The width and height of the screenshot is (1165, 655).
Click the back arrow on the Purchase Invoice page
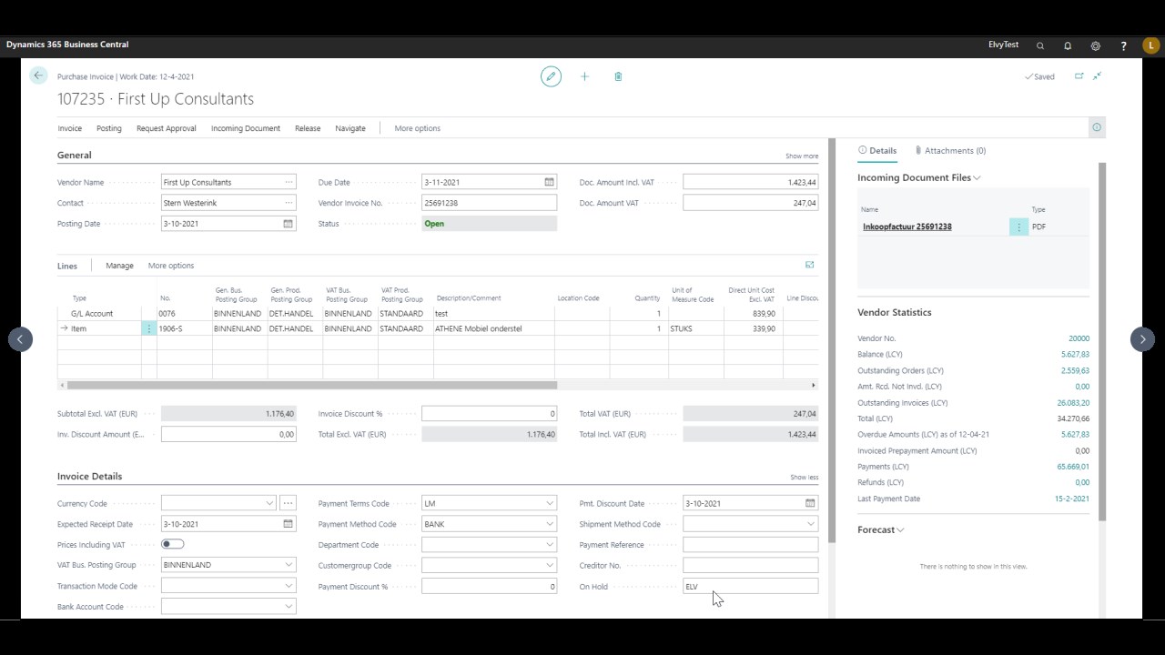tap(38, 76)
